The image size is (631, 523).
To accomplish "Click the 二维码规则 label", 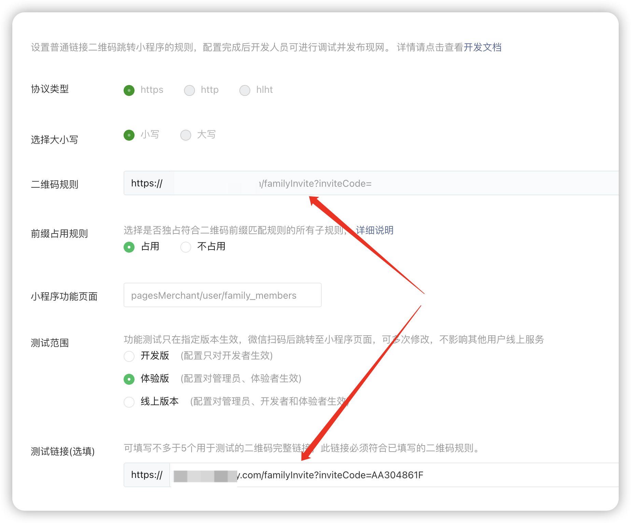I will point(55,184).
